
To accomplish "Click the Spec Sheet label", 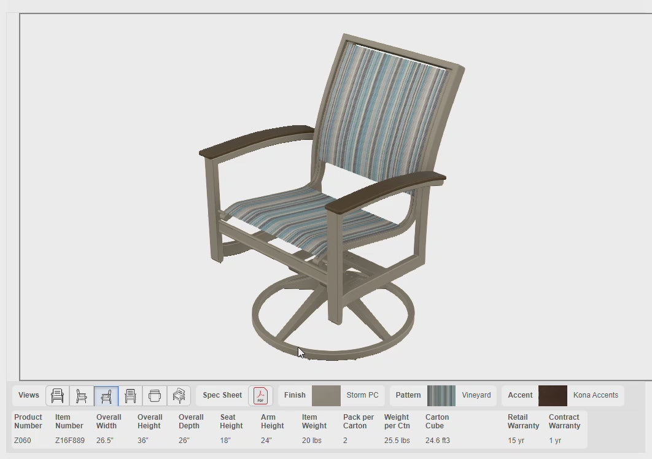I will point(222,395).
